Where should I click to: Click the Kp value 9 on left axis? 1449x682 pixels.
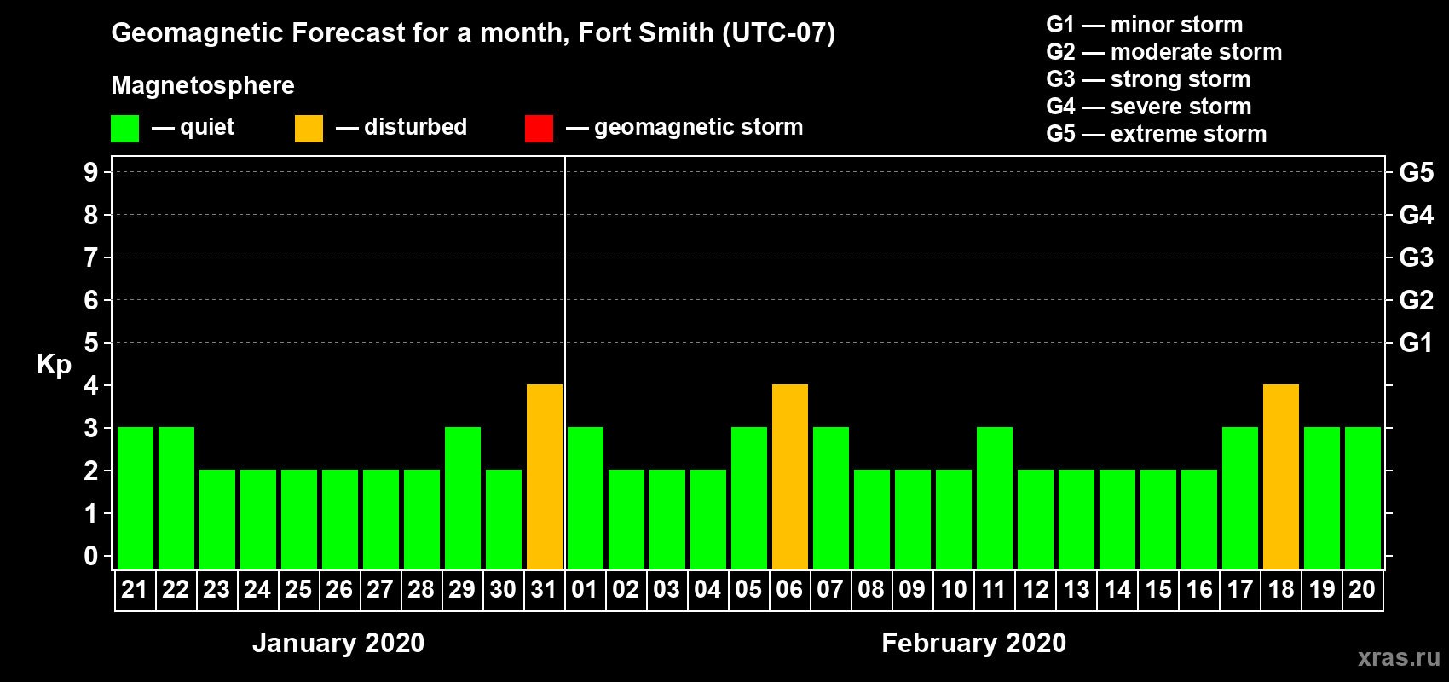91,172
